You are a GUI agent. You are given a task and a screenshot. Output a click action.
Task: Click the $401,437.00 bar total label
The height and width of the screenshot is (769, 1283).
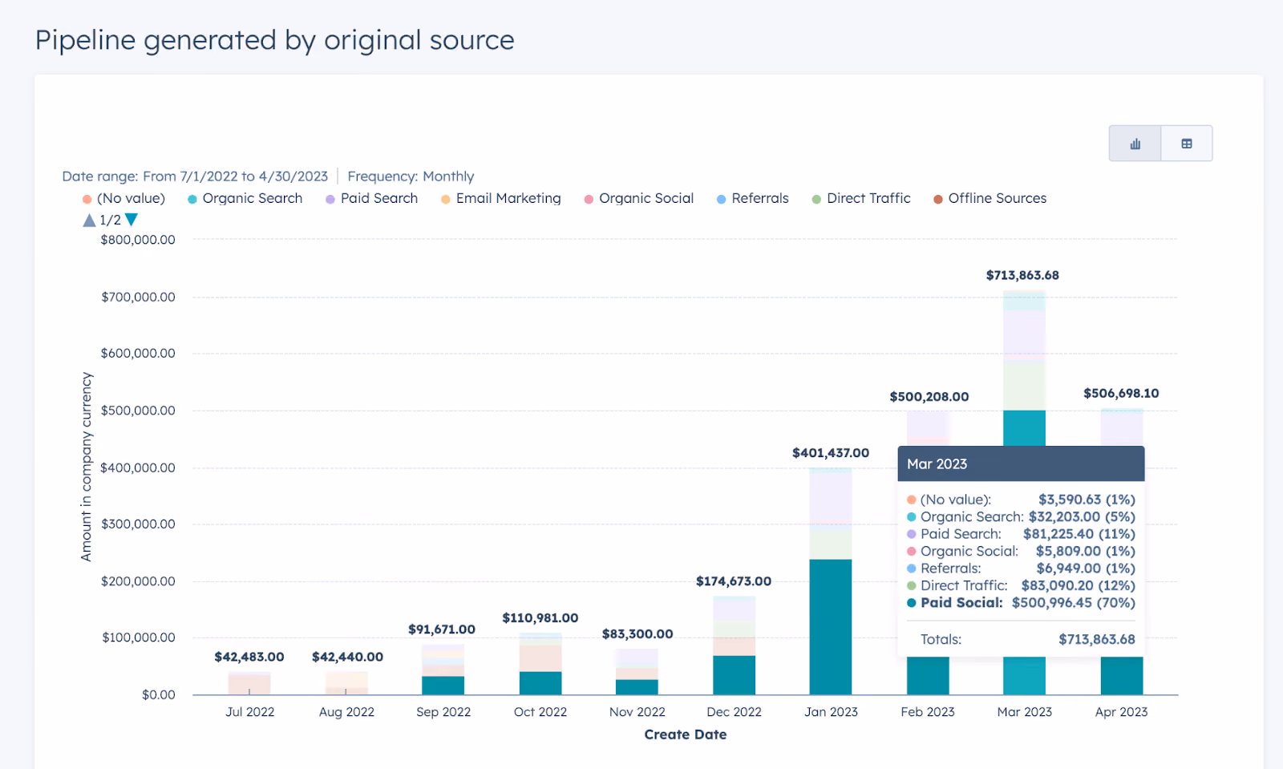click(x=831, y=453)
